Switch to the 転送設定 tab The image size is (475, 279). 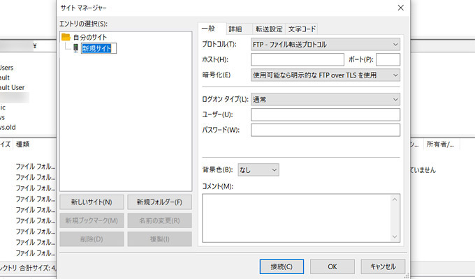(269, 29)
